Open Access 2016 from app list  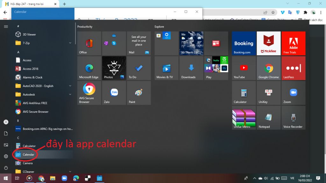(43, 69)
